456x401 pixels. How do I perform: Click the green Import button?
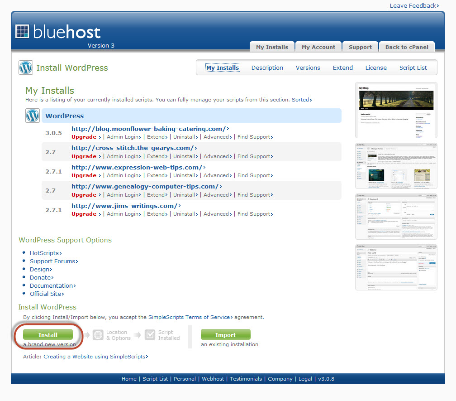click(225, 334)
